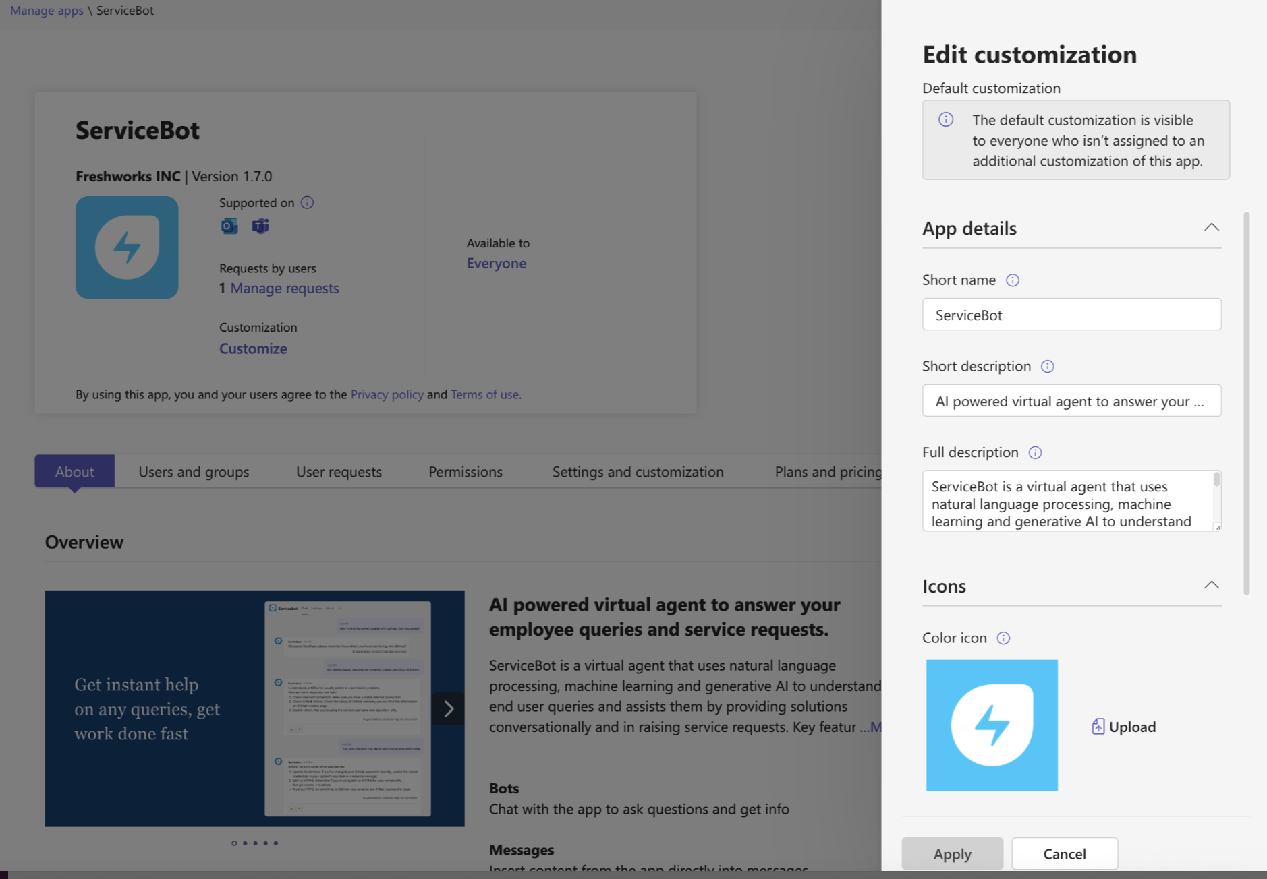1267x879 pixels.
Task: Click the Full description inner scrollbar
Action: tap(1216, 479)
